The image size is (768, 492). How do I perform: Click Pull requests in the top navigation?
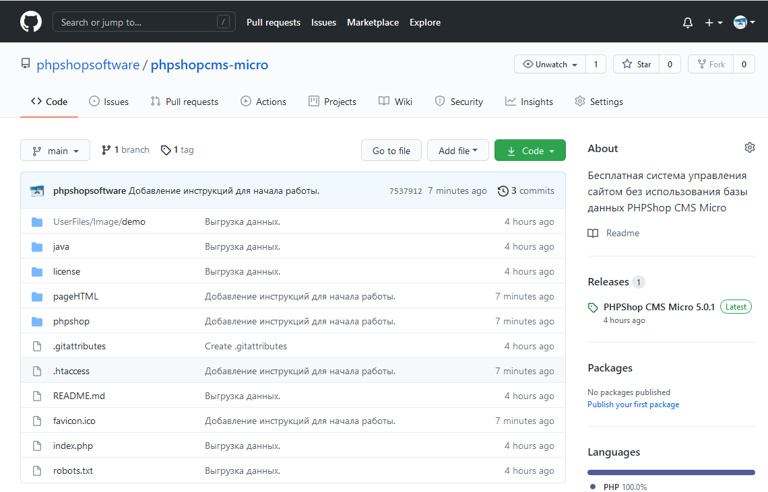[x=274, y=22]
